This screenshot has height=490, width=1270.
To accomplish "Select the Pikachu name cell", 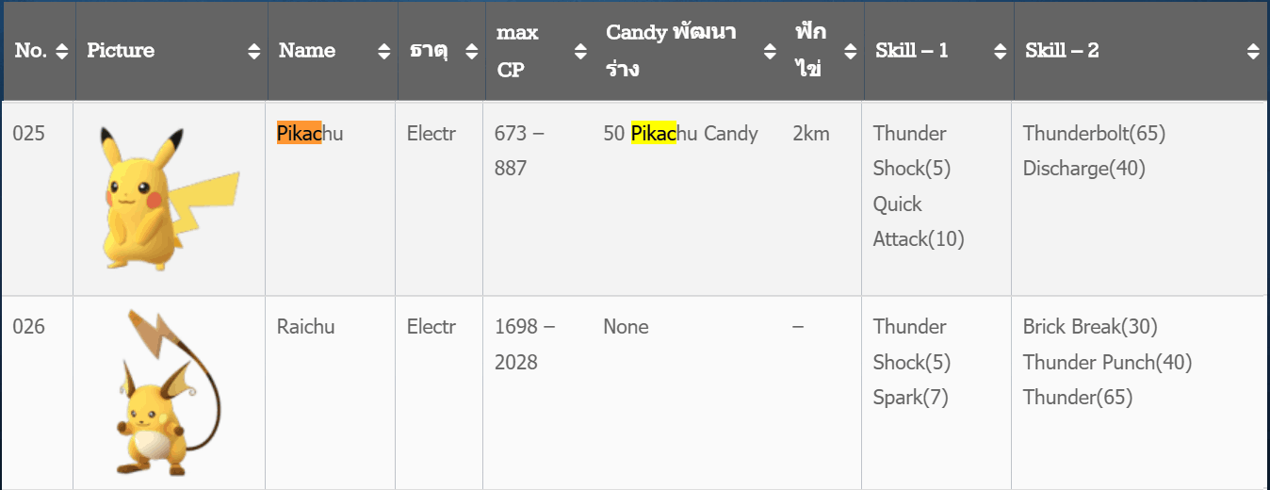I will [310, 134].
